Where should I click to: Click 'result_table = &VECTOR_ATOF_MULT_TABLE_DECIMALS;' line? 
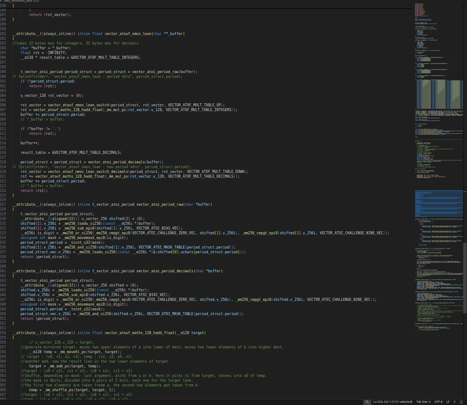pyautogui.click(x=71, y=153)
